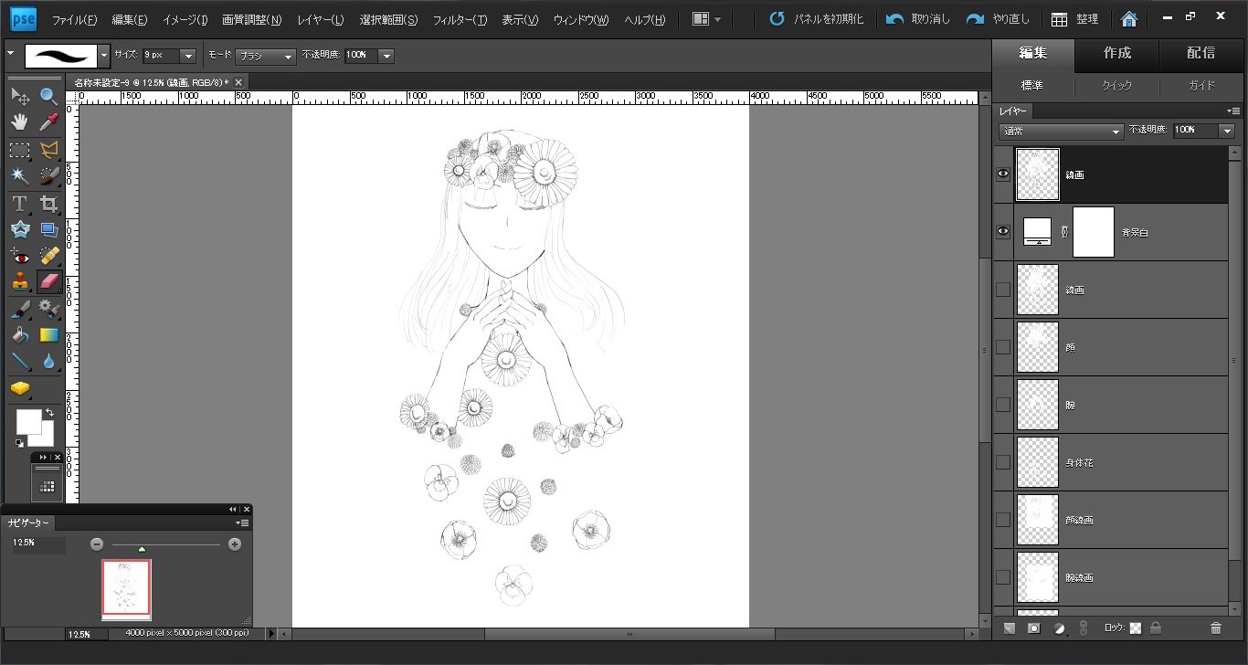The width and height of the screenshot is (1248, 665).
Task: Open the フィルター menu
Action: 459,20
